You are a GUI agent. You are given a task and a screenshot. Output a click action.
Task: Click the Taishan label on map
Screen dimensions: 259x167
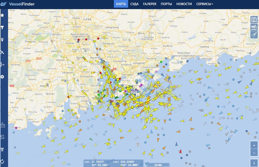pyautogui.click(x=50, y=94)
